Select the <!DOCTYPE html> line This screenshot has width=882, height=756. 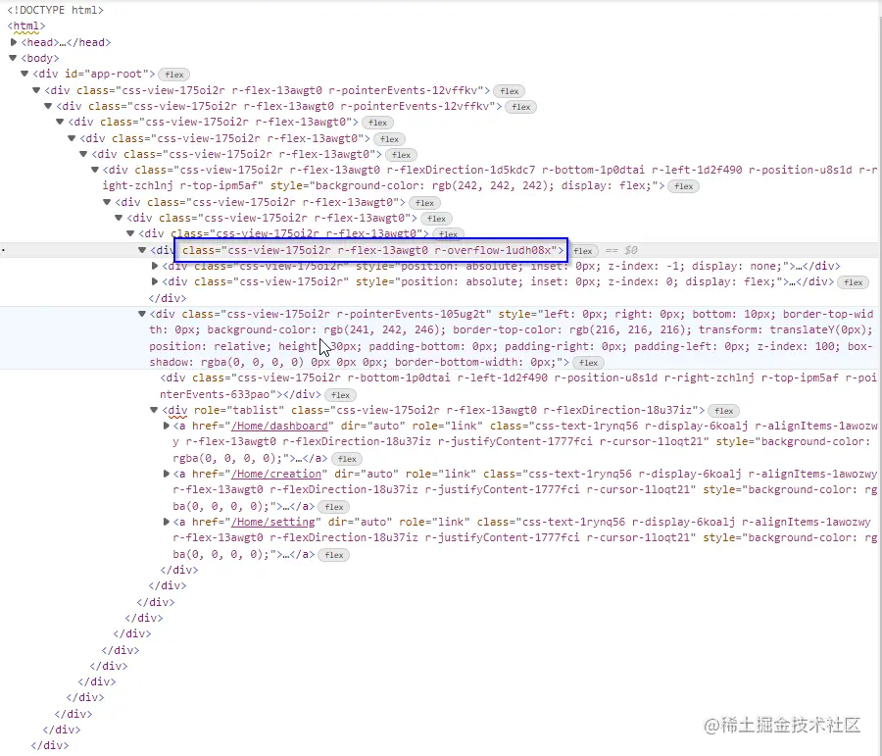55,10
